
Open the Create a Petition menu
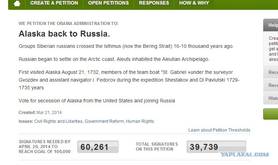pyautogui.click(x=54, y=3)
